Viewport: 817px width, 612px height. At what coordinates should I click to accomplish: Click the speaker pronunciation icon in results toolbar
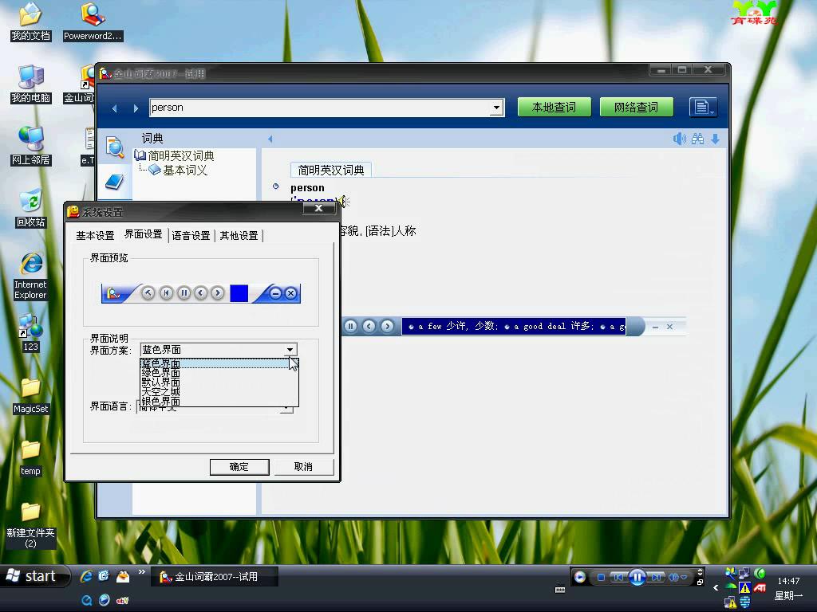(680, 139)
